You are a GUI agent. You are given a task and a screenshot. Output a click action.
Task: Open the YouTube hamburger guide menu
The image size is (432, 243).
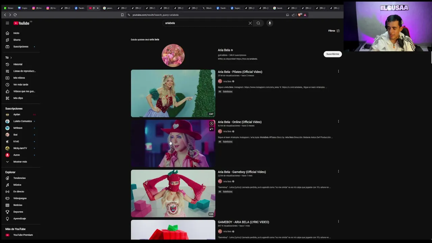point(7,23)
